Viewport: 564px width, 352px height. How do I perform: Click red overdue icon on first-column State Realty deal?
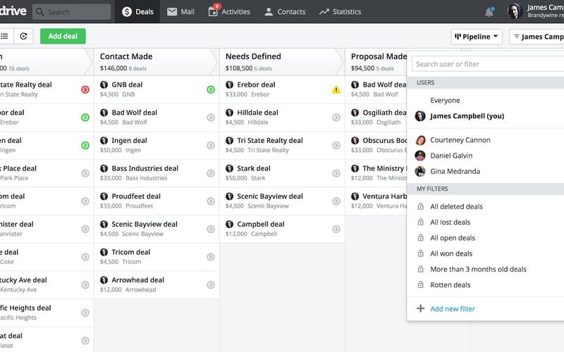click(85, 89)
